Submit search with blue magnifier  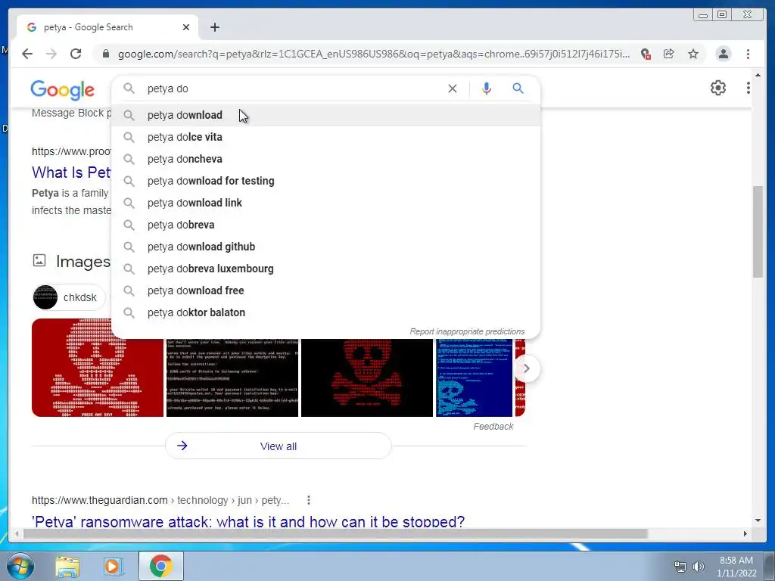point(518,89)
